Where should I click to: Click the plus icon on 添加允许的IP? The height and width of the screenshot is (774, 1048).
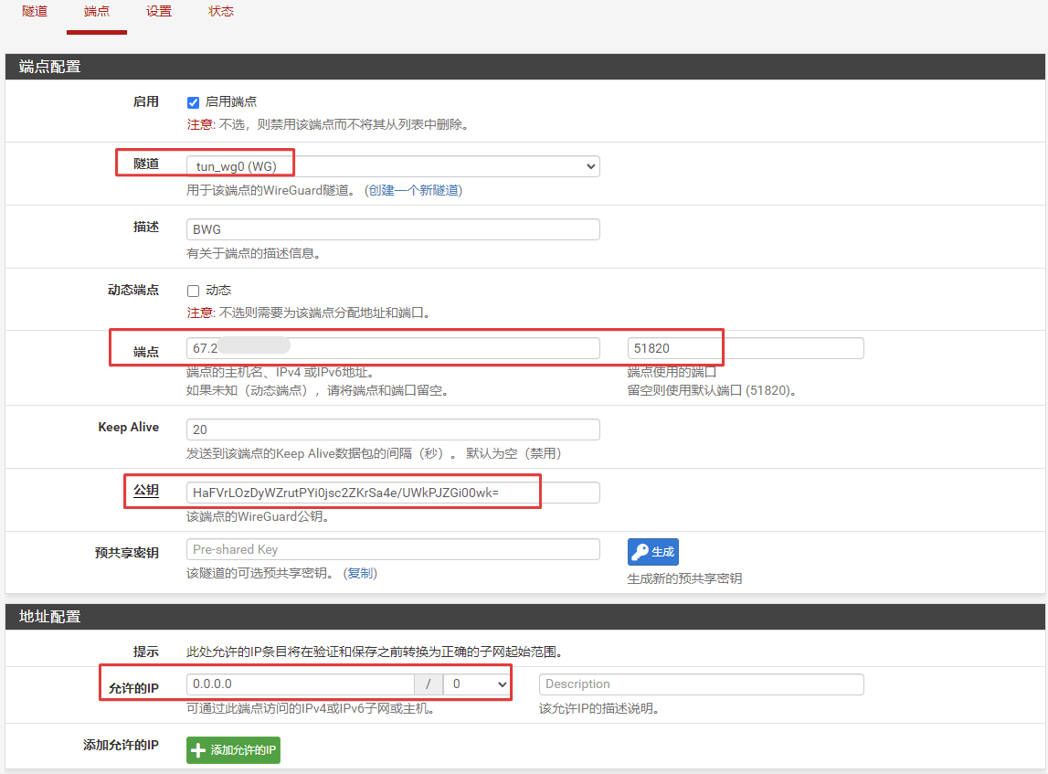tap(198, 750)
